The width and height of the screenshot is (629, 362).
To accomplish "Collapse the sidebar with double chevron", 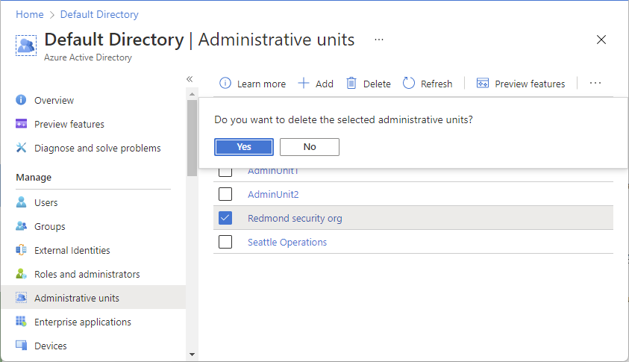I will pos(190,79).
